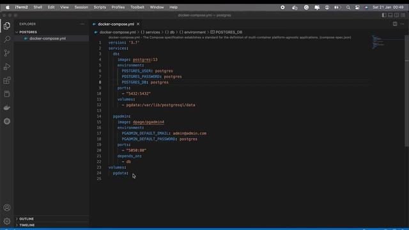Open the Toolbelt menu

[x=137, y=7]
